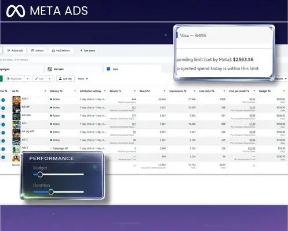
Task: Click the $22.65 cost per result
Action: pos(251,149)
